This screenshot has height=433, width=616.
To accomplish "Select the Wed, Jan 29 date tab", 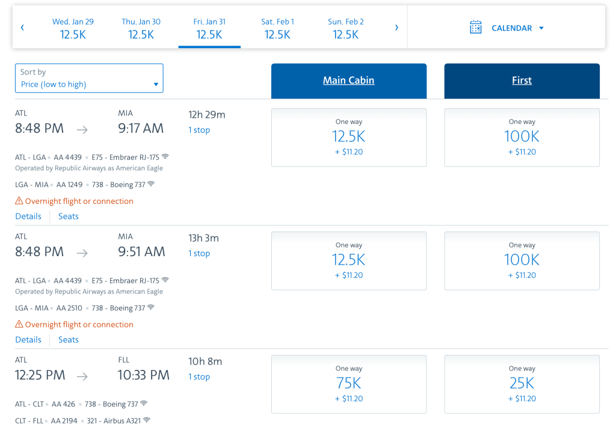I will (73, 28).
